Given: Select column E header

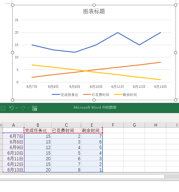Looking at the screenshot, I should pyautogui.click(x=92, y=125).
